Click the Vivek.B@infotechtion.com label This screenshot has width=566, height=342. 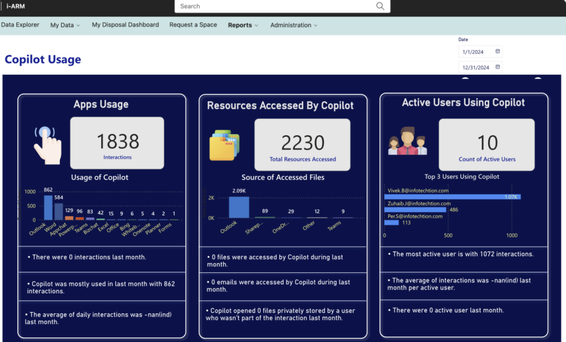pyautogui.click(x=418, y=191)
